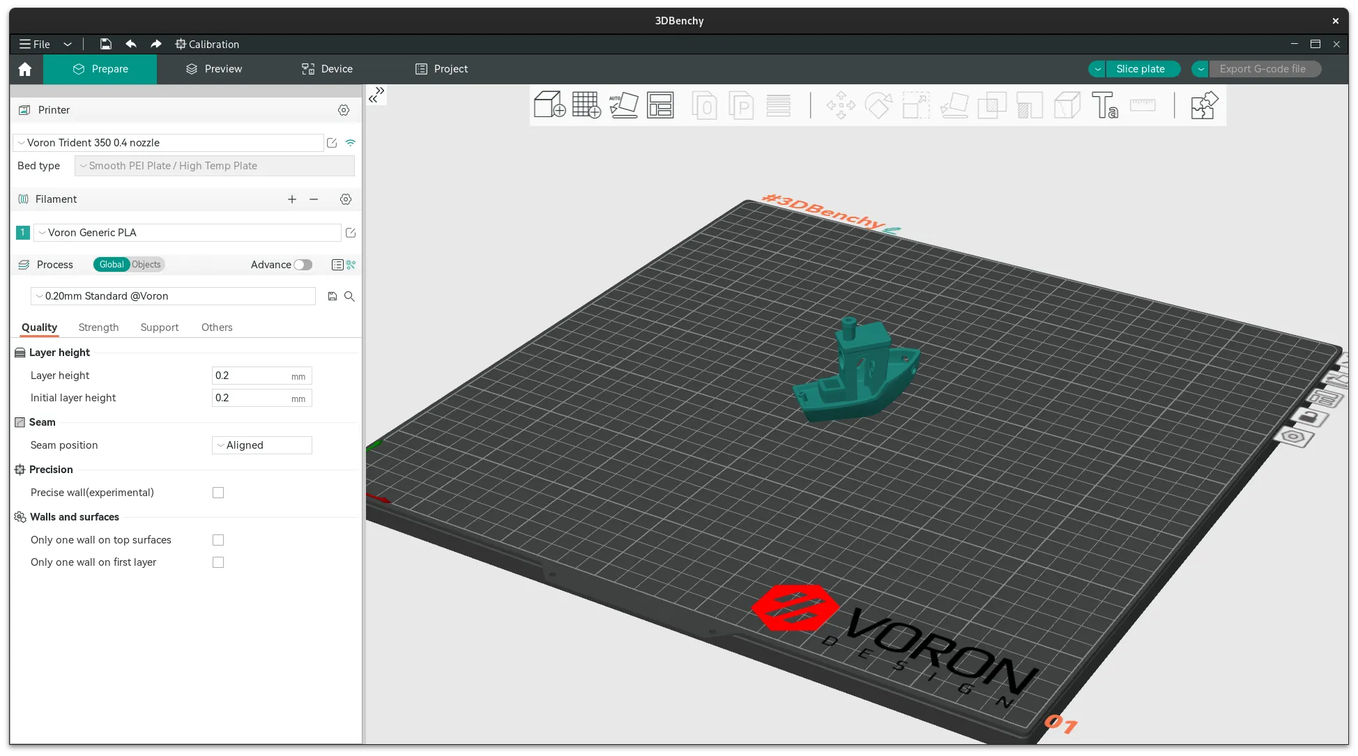Screen dimensions: 1358x756
Task: Check Only one wall on first layer
Action: 218,562
